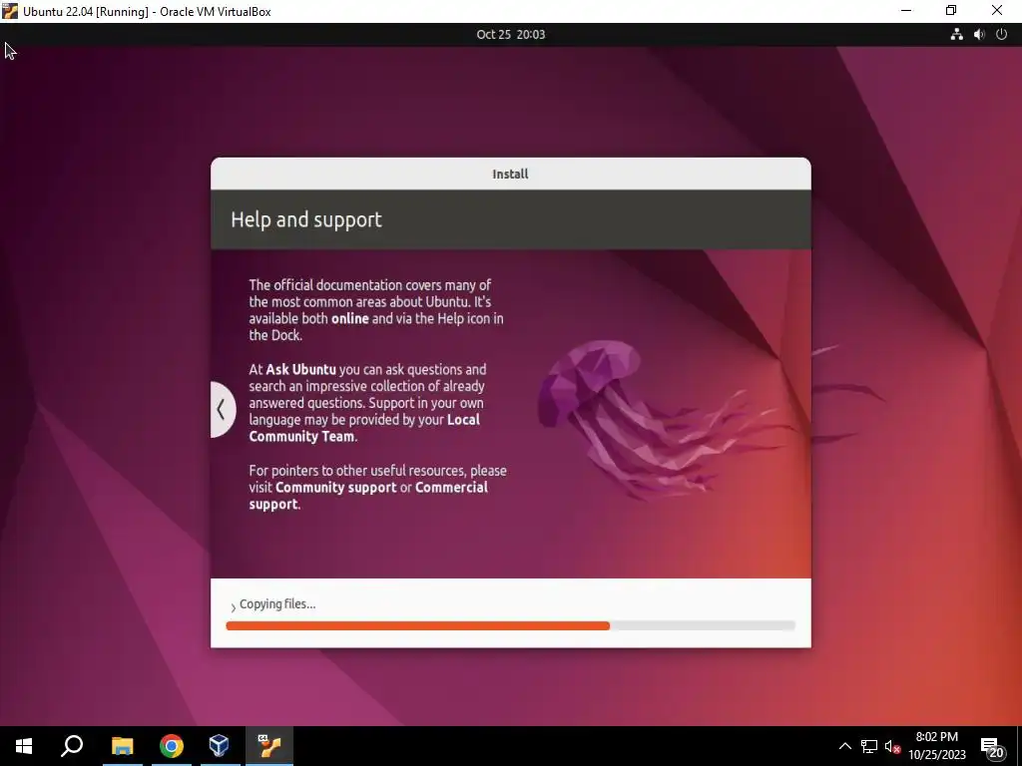The image size is (1022, 766).
Task: Go to the previous installer slide
Action: coord(223,410)
